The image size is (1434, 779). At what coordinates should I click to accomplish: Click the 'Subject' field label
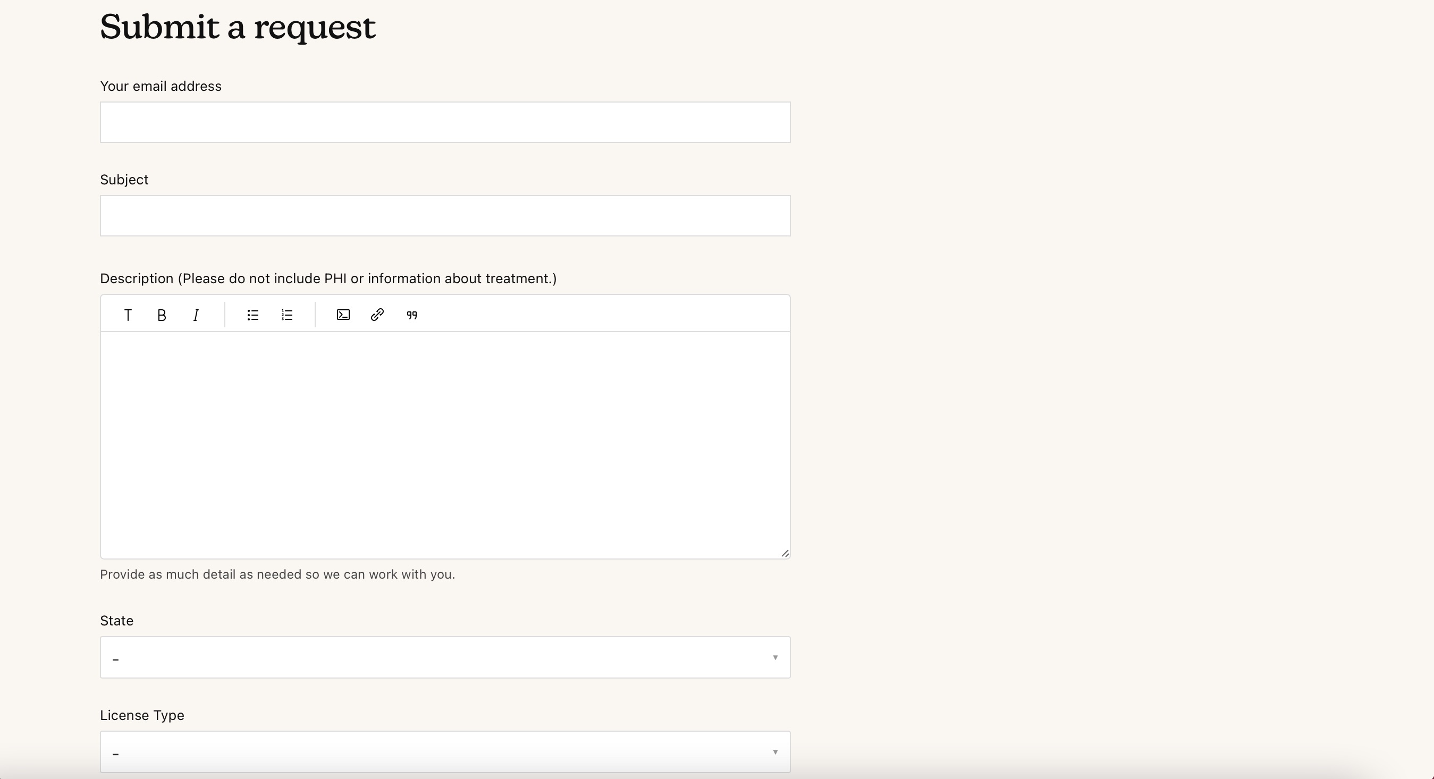tap(124, 180)
